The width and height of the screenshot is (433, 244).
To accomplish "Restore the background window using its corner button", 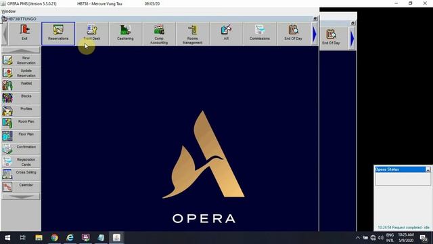I will (x=352, y=23).
